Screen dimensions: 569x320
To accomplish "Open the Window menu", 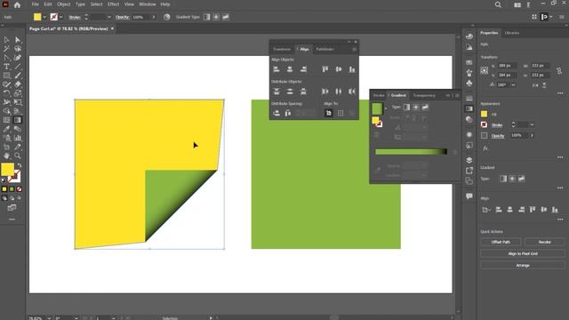I will [148, 4].
